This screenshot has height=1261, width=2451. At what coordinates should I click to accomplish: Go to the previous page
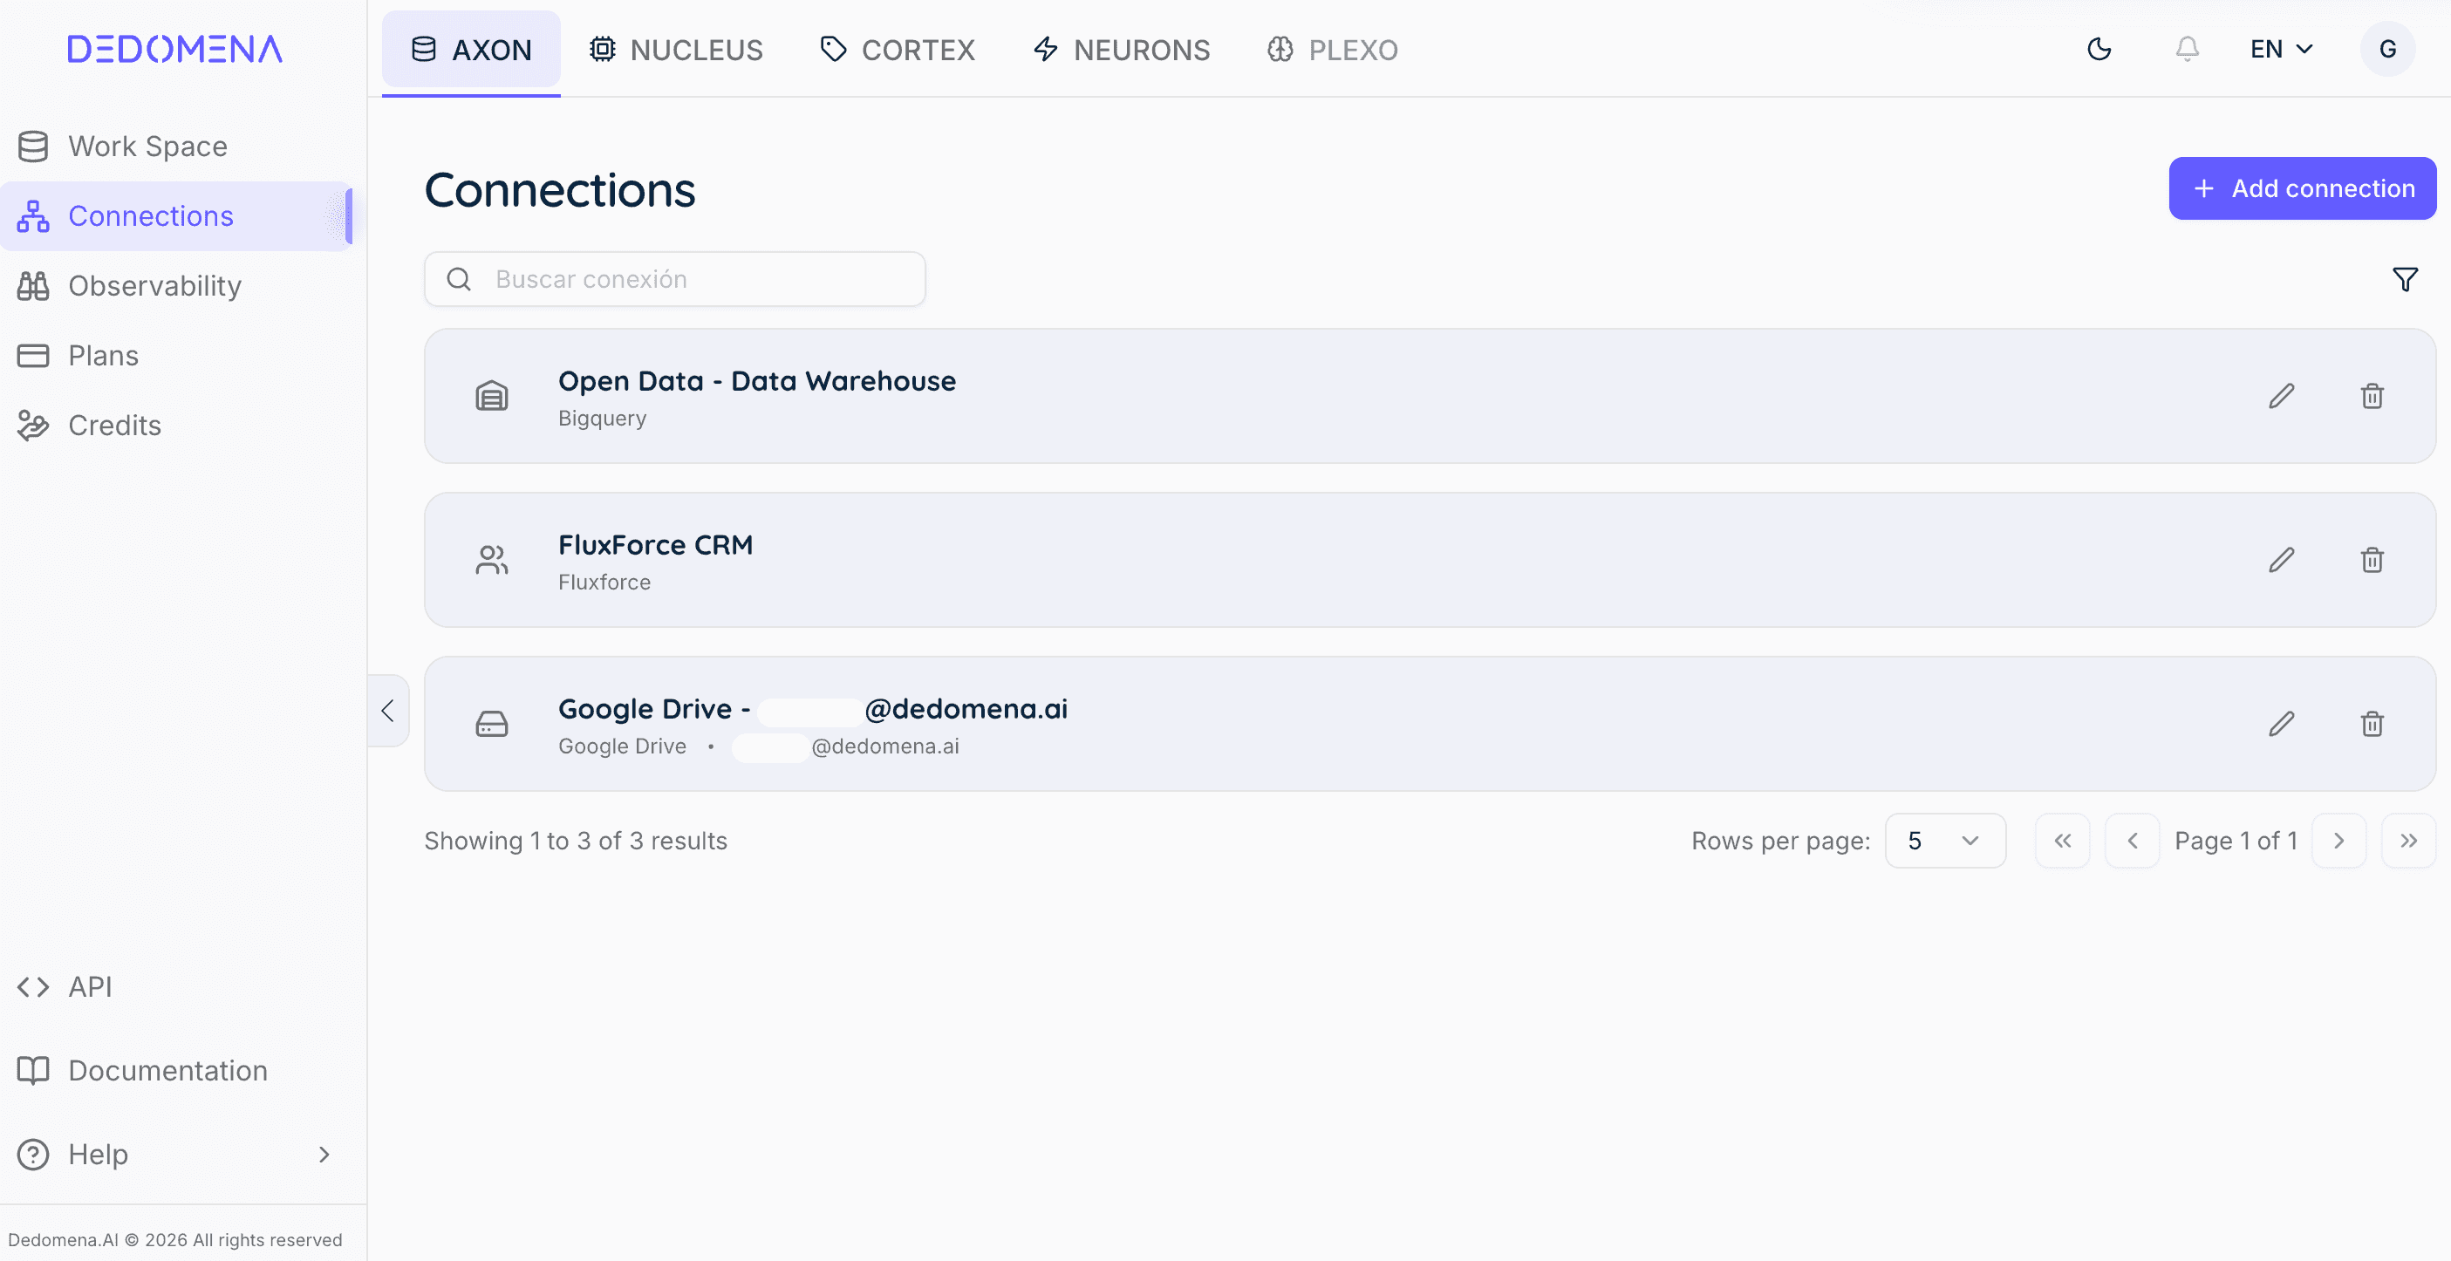(2133, 841)
